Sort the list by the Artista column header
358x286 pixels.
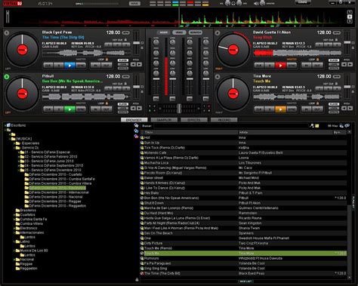pyautogui.click(x=285, y=132)
